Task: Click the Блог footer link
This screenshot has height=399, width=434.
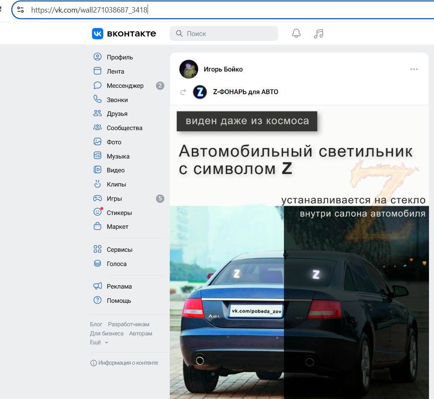Action: point(96,324)
